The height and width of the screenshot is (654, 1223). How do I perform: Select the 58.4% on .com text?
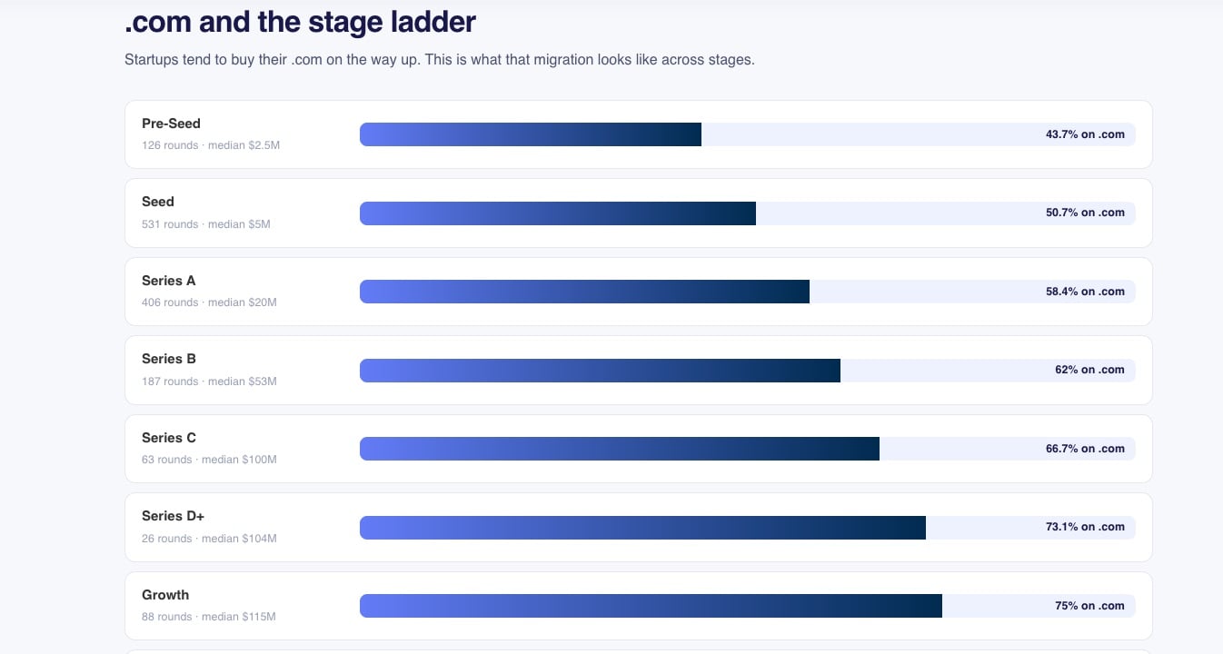(1085, 292)
